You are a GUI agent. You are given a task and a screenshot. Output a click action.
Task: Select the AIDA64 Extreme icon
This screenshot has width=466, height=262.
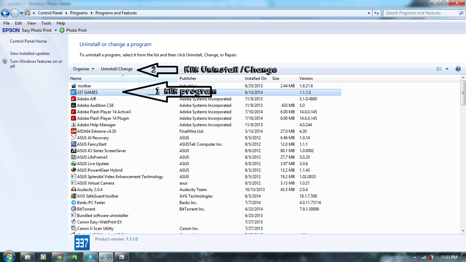point(74,131)
